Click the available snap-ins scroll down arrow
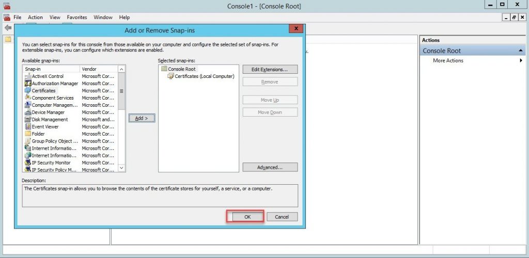The height and width of the screenshot is (258, 529). point(121,168)
